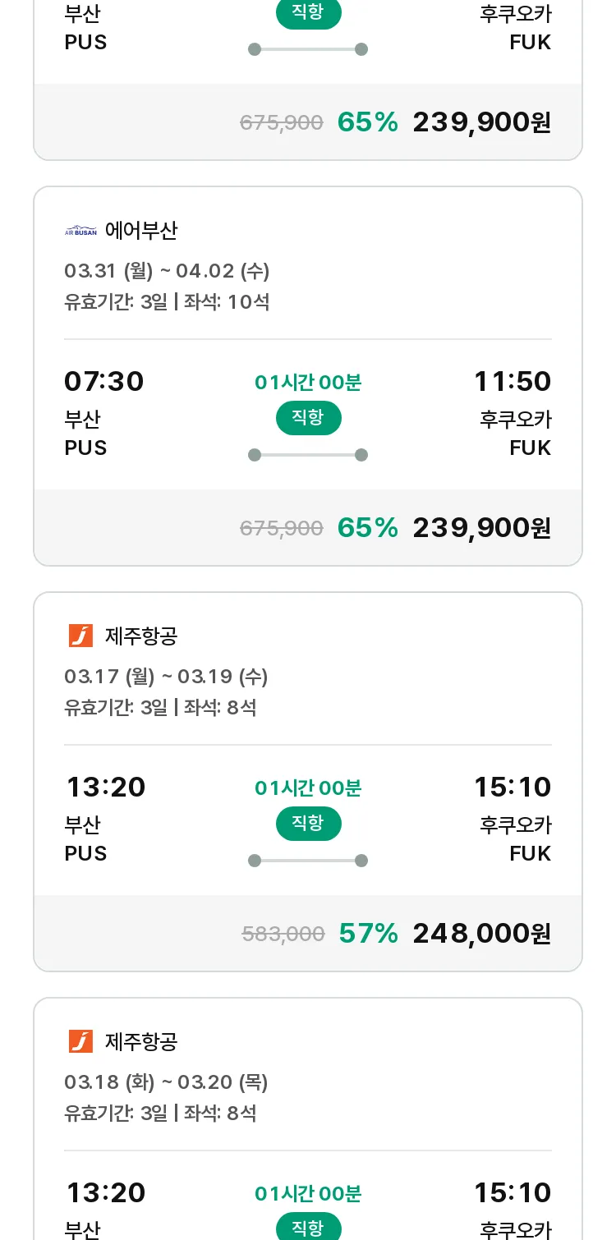Tap the Air Busan airline logo
616x1240 pixels.
pos(80,231)
